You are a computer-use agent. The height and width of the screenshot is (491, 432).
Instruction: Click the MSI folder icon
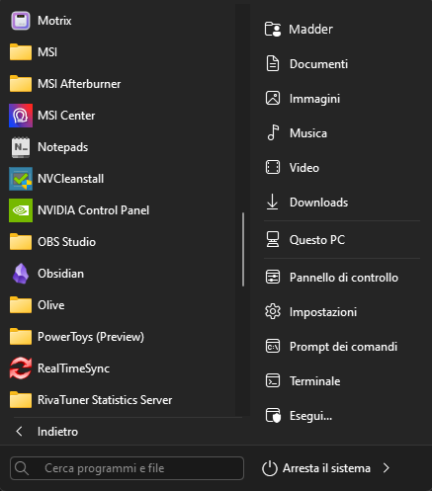pos(21,52)
